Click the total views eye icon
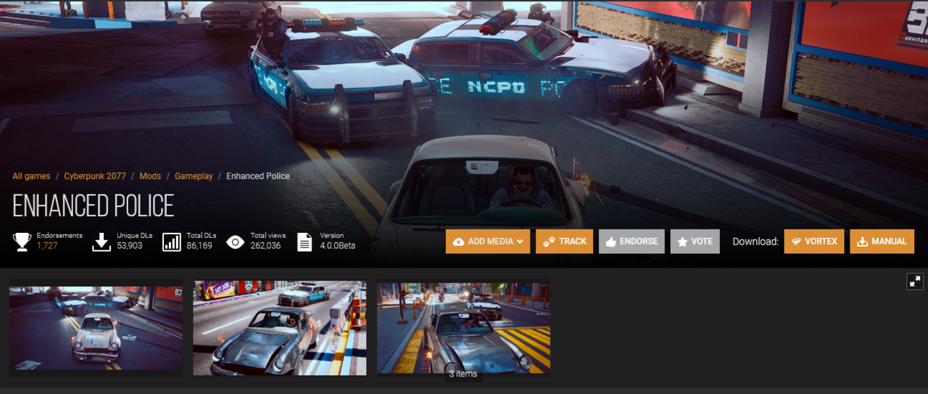Image resolution: width=928 pixels, height=394 pixels. tap(236, 242)
